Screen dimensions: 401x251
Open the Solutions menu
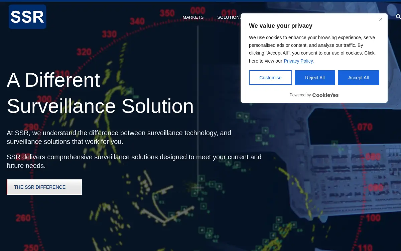point(229,17)
